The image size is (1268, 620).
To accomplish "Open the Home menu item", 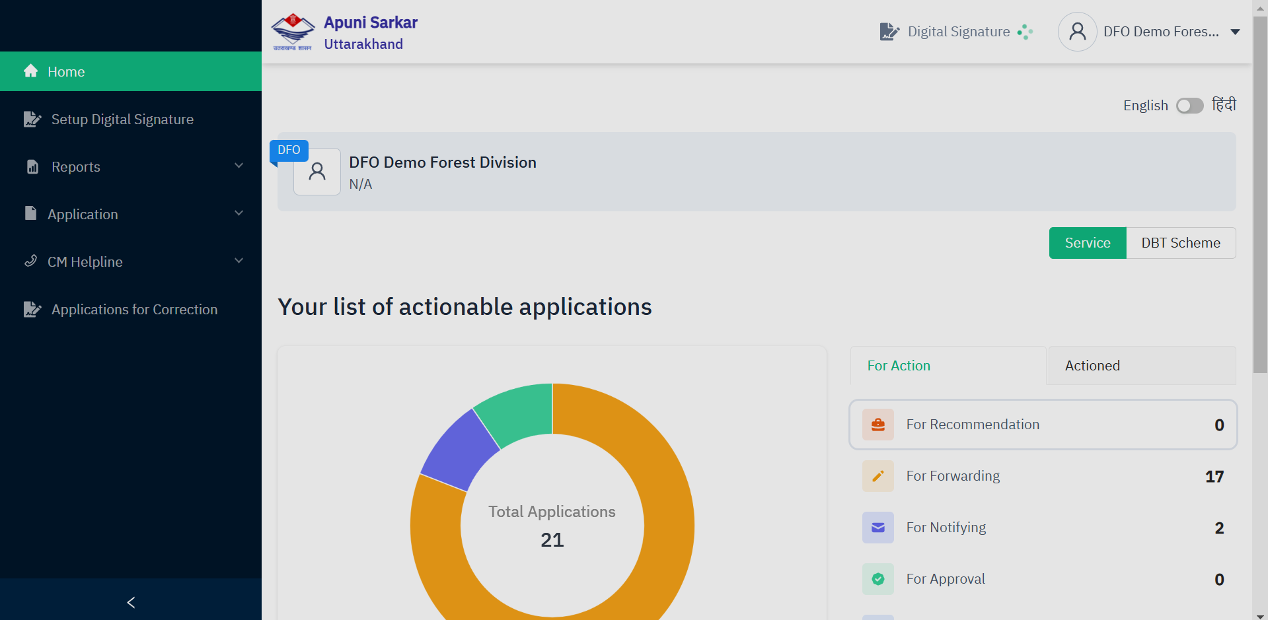I will (x=131, y=71).
